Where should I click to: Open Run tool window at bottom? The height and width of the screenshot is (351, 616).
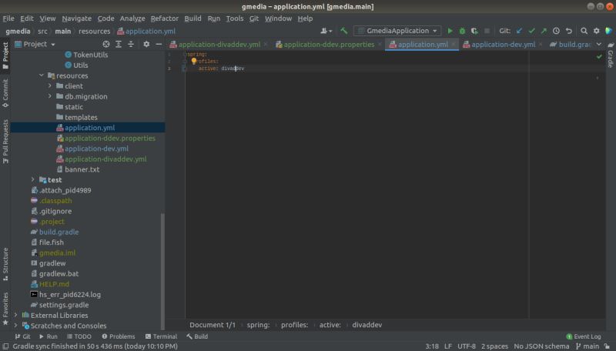pyautogui.click(x=49, y=336)
